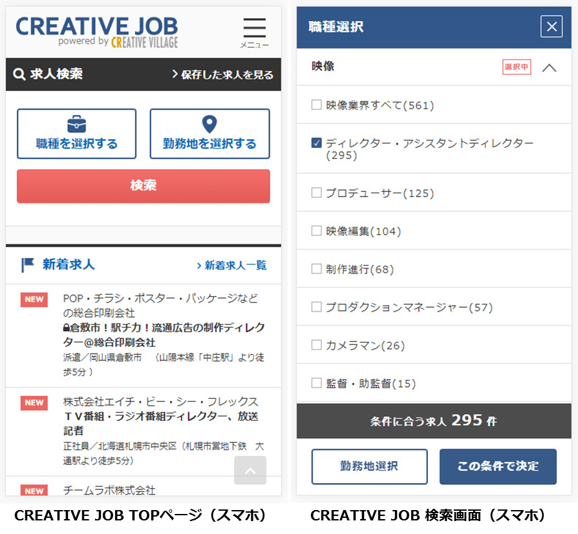
Task: Open 保存した求人を見る link
Action: click(x=223, y=74)
